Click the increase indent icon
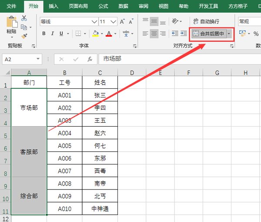 click(x=184, y=34)
